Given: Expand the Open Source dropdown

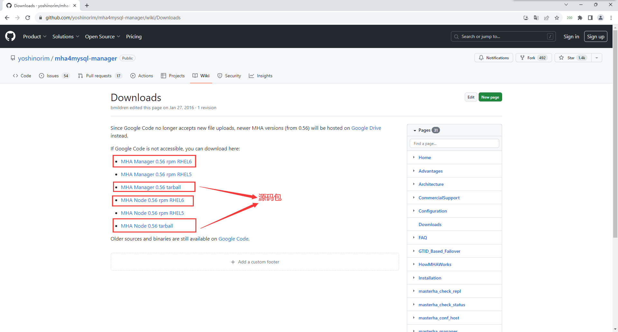Looking at the screenshot, I should pyautogui.click(x=103, y=36).
